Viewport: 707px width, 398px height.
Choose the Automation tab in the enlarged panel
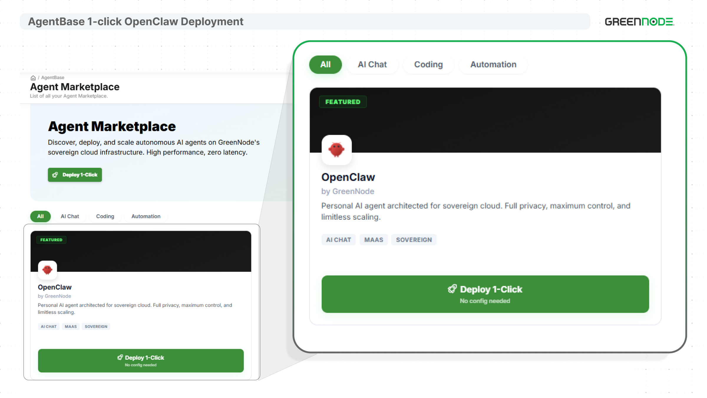click(x=493, y=65)
